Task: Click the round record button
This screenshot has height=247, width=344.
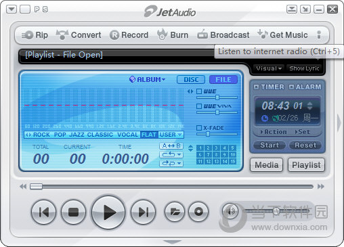Action: click(198, 212)
